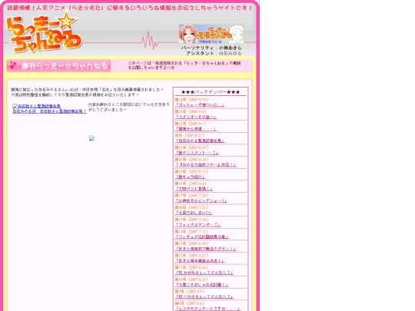Open back number 第14号 (2007.7.11) link

click(201, 237)
